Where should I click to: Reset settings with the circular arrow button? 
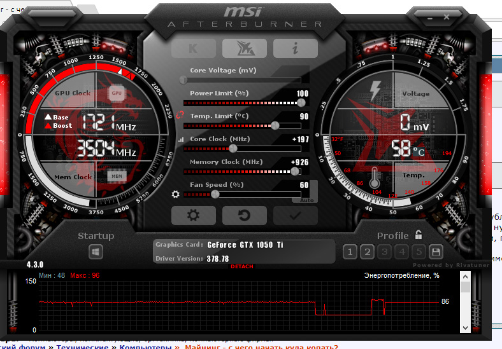tap(244, 215)
